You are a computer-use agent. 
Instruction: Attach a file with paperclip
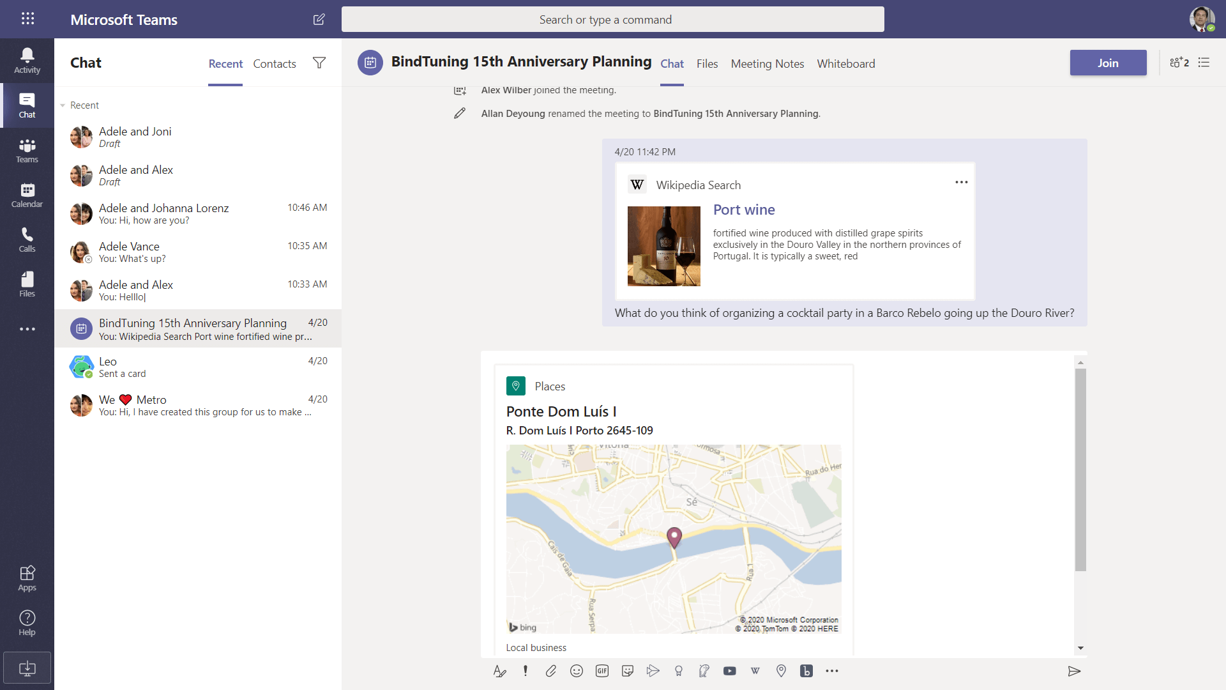pos(551,671)
